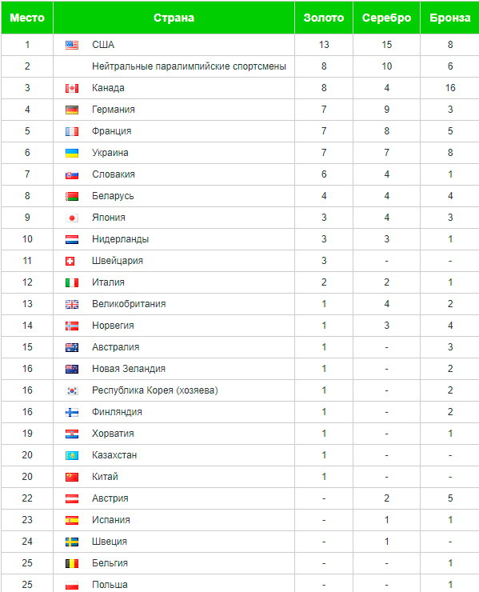This screenshot has width=479, height=592.
Task: Click the Japan flag icon
Action: click(72, 218)
